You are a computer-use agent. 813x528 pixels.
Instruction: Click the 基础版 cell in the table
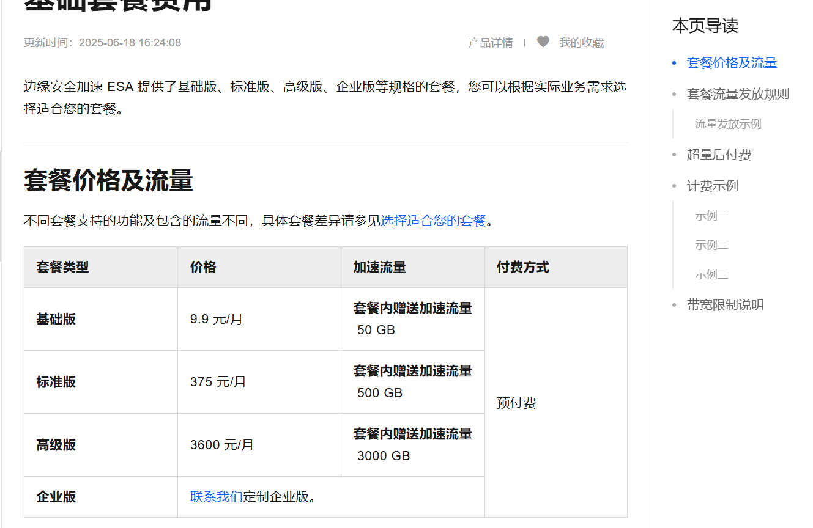(56, 319)
